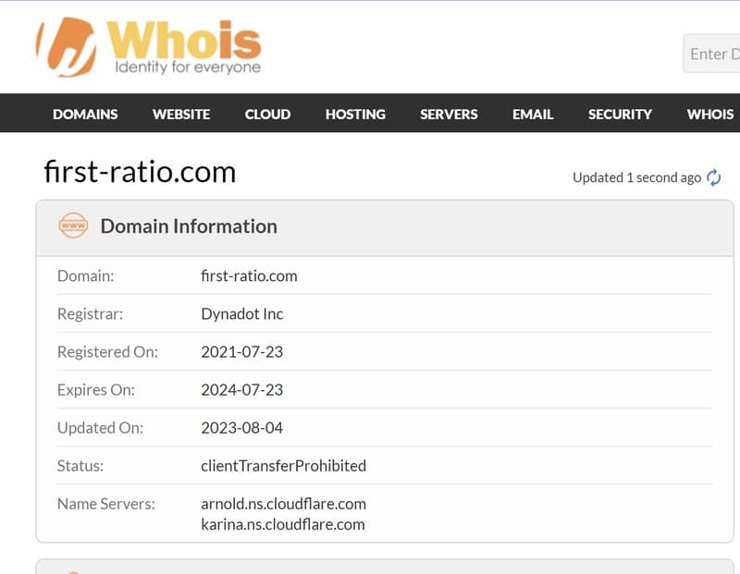Select expiry date 2024-07-23
This screenshot has width=740, height=574.
[x=242, y=390]
